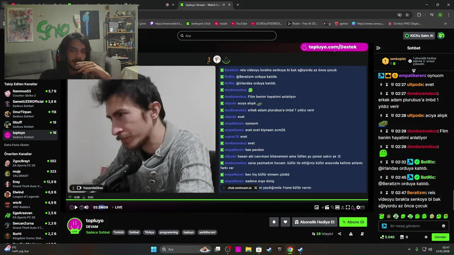Viewport: 454px width, 255px height.
Task: Open Gbuff channel in sidebar
Action: [31, 124]
